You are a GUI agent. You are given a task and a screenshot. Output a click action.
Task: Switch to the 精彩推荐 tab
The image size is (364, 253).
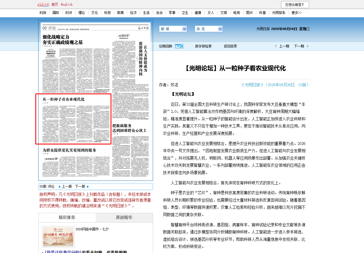tap(67, 217)
